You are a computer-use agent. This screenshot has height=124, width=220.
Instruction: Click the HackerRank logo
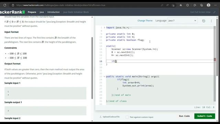coord(12,12)
